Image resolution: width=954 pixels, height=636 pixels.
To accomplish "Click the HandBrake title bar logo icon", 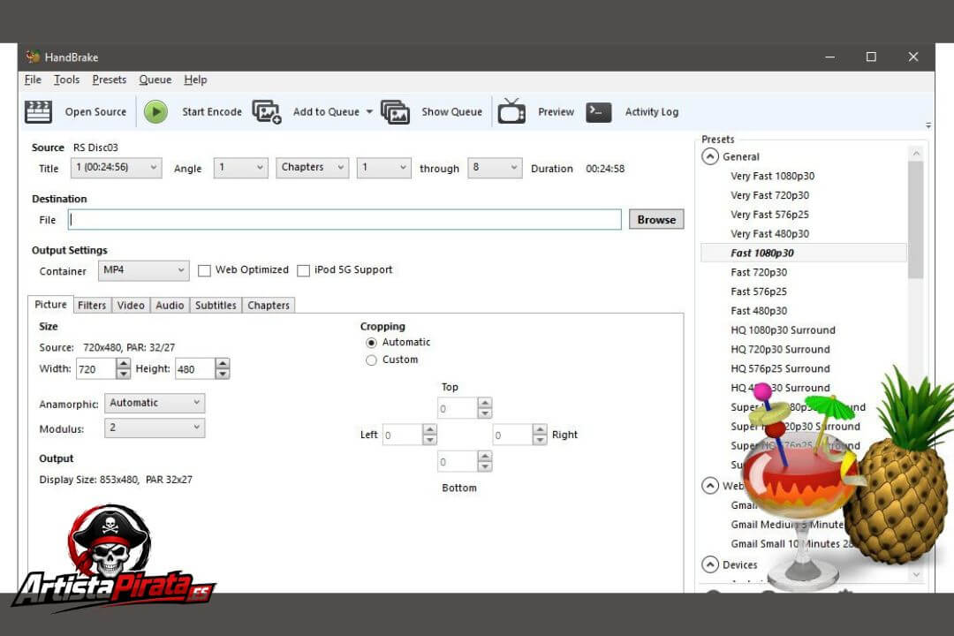I will (33, 57).
